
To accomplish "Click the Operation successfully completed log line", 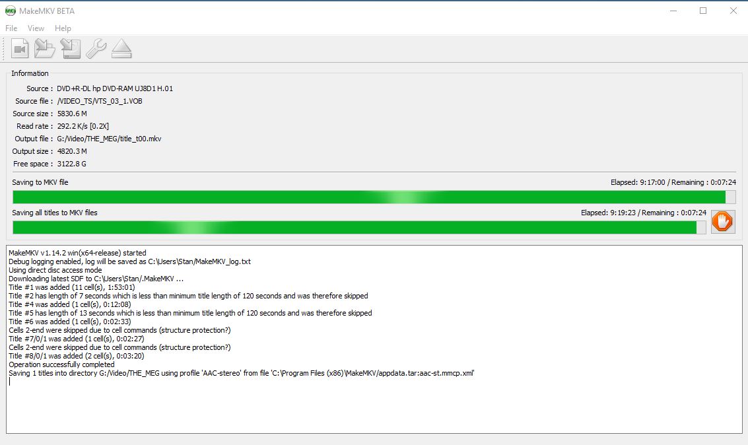I will pyautogui.click(x=61, y=364).
